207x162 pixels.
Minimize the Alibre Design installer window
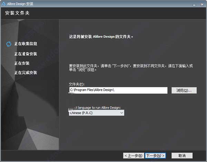pyautogui.click(x=194, y=5)
